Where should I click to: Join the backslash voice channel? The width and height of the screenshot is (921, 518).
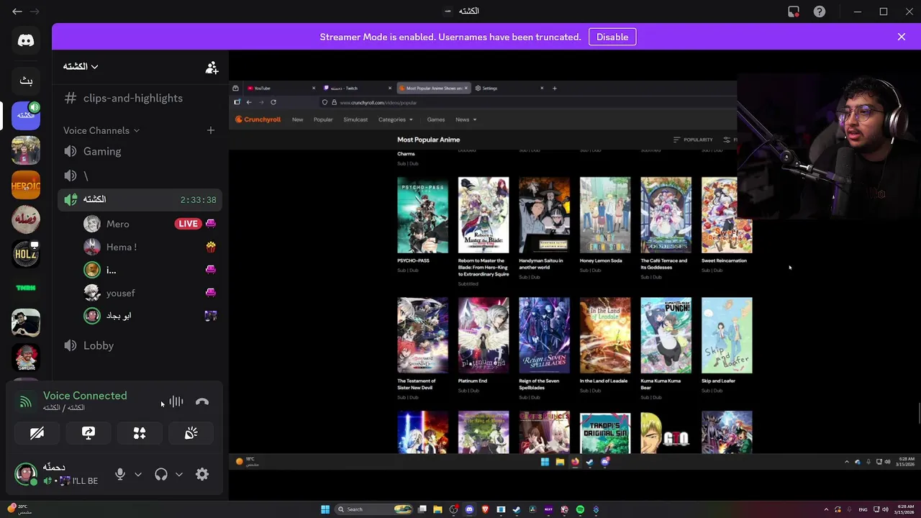pyautogui.click(x=140, y=176)
